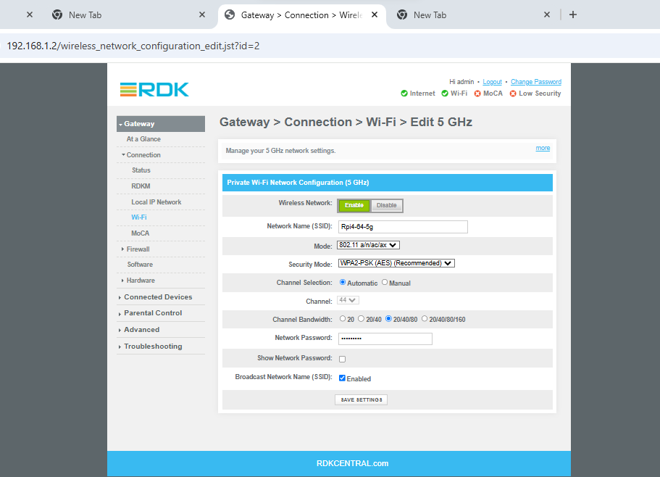Go to Local IP Network page
The width and height of the screenshot is (660, 477).
coord(156,202)
